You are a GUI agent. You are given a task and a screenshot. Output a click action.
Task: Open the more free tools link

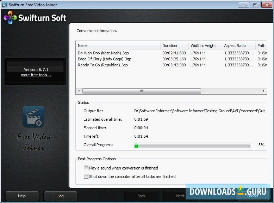(x=36, y=75)
